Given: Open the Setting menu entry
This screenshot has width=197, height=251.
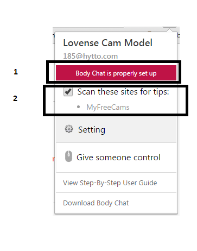Looking at the screenshot, I should pyautogui.click(x=92, y=130).
